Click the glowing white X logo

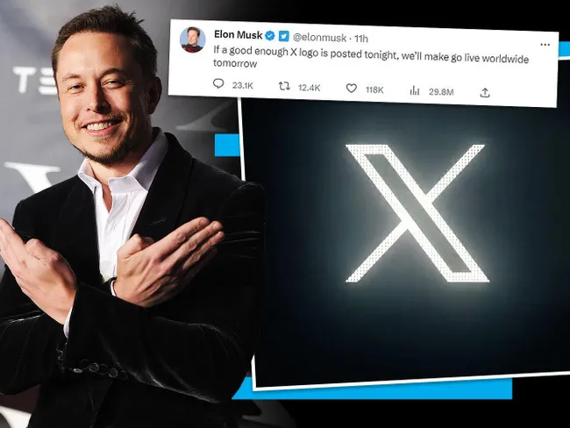point(417,213)
